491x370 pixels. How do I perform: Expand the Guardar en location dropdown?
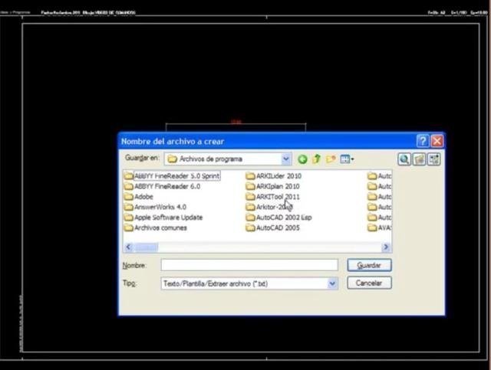click(x=285, y=159)
